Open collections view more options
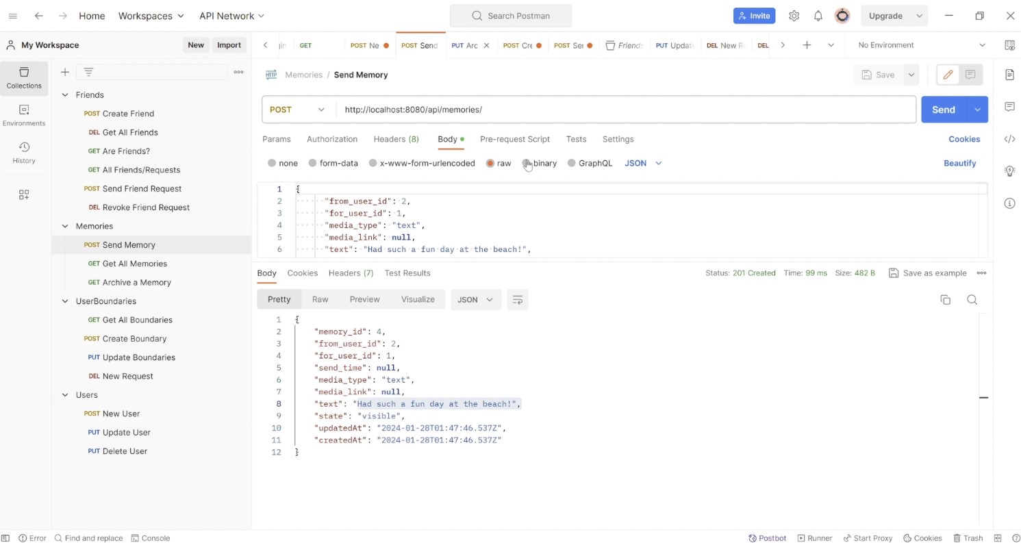Image resolution: width=1021 pixels, height=543 pixels. click(x=238, y=72)
